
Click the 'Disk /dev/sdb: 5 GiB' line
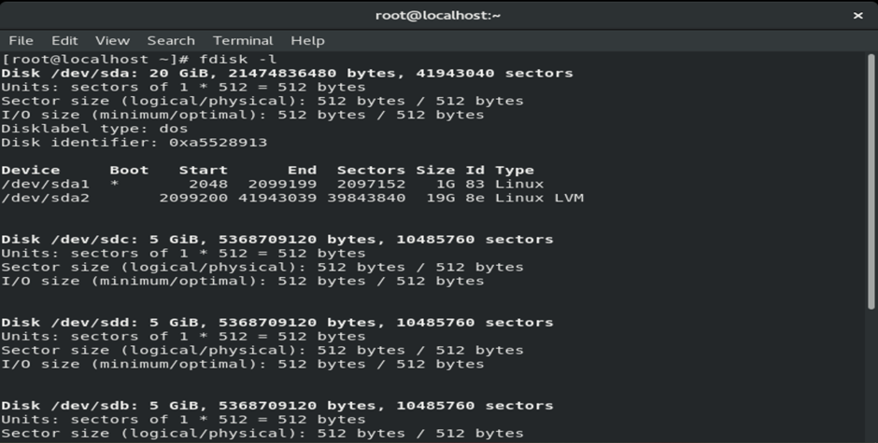(277, 406)
